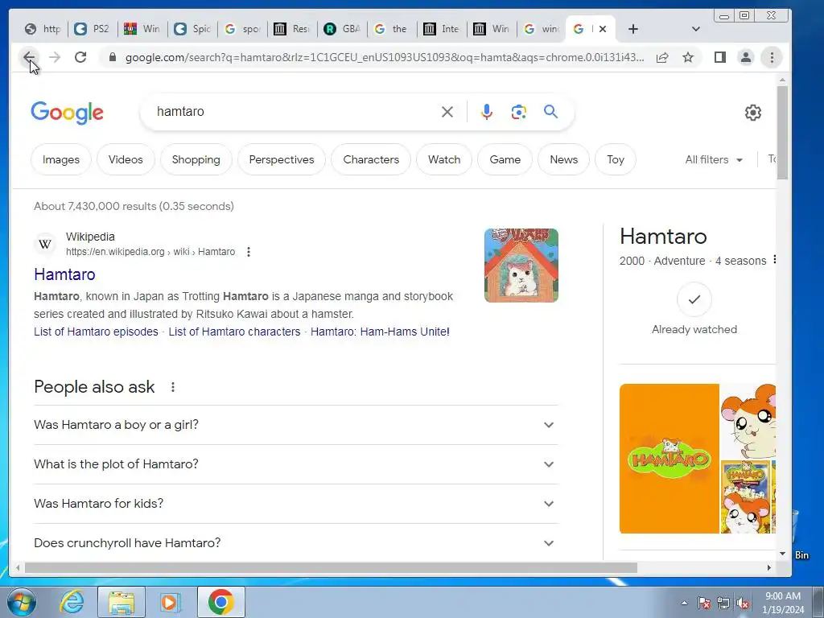Select the Shopping filter chip
Image resolution: width=824 pixels, height=618 pixels.
point(196,159)
